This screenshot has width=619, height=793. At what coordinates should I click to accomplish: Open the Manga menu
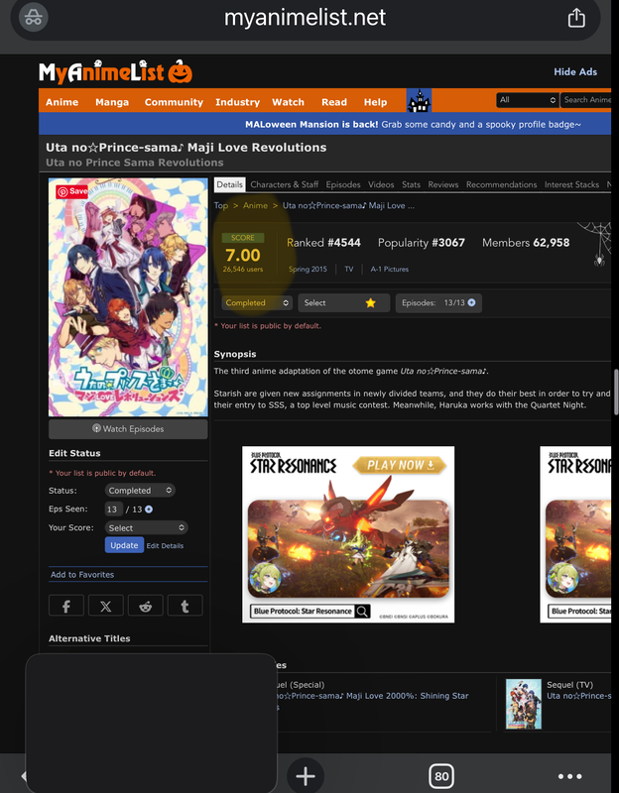pos(112,102)
